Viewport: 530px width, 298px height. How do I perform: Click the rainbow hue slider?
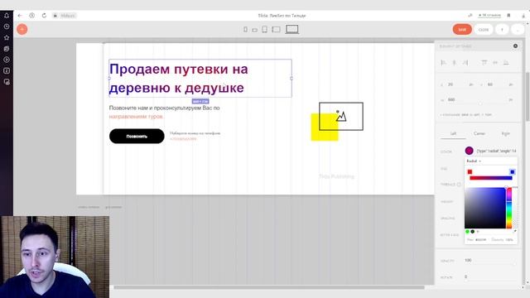click(508, 209)
